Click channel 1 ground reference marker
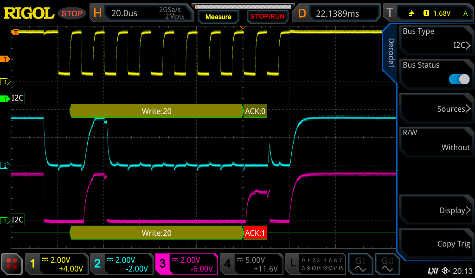This screenshot has width=475, height=278. pyautogui.click(x=5, y=82)
